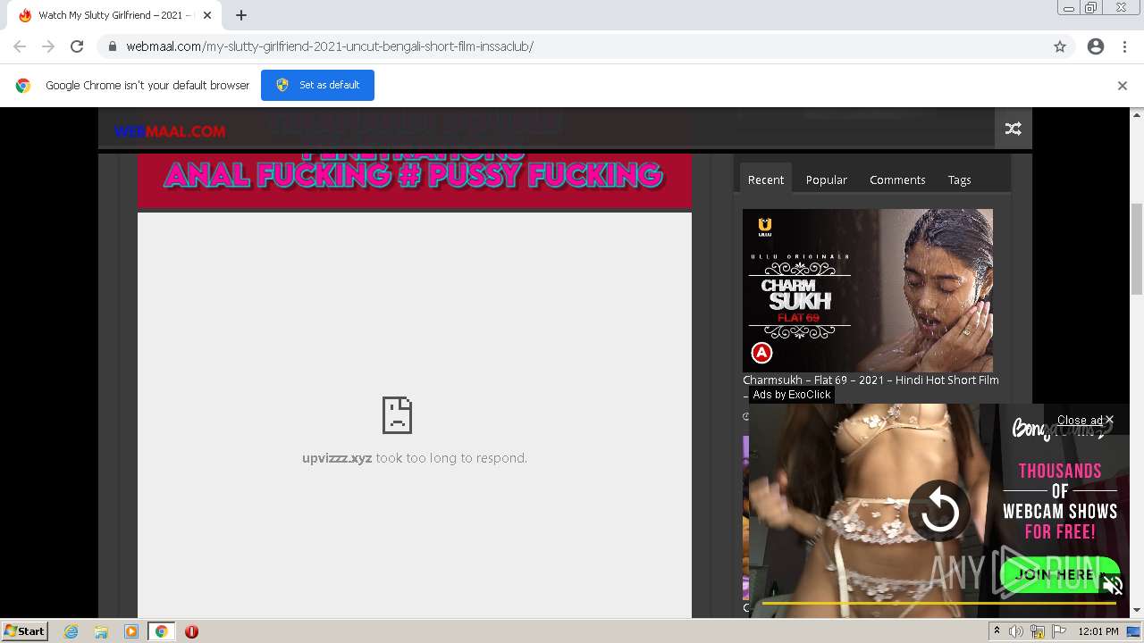Click the JOIN HERE ad button

pos(1060,573)
